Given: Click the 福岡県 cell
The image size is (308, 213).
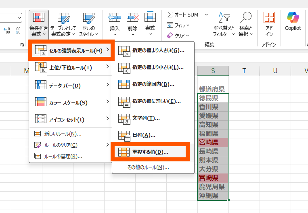Looking at the screenshot, I should tap(213, 134).
